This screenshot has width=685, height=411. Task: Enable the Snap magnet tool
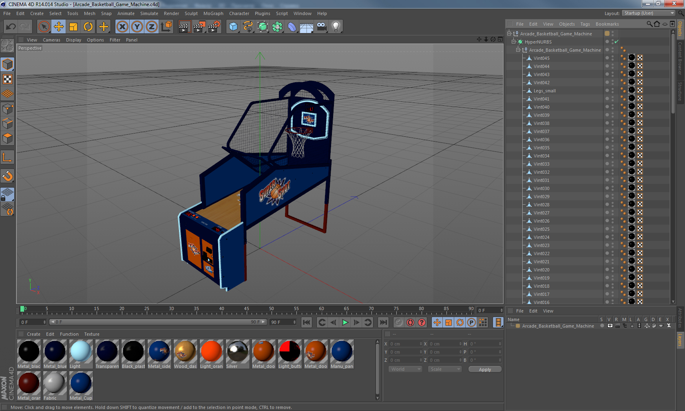[7, 176]
